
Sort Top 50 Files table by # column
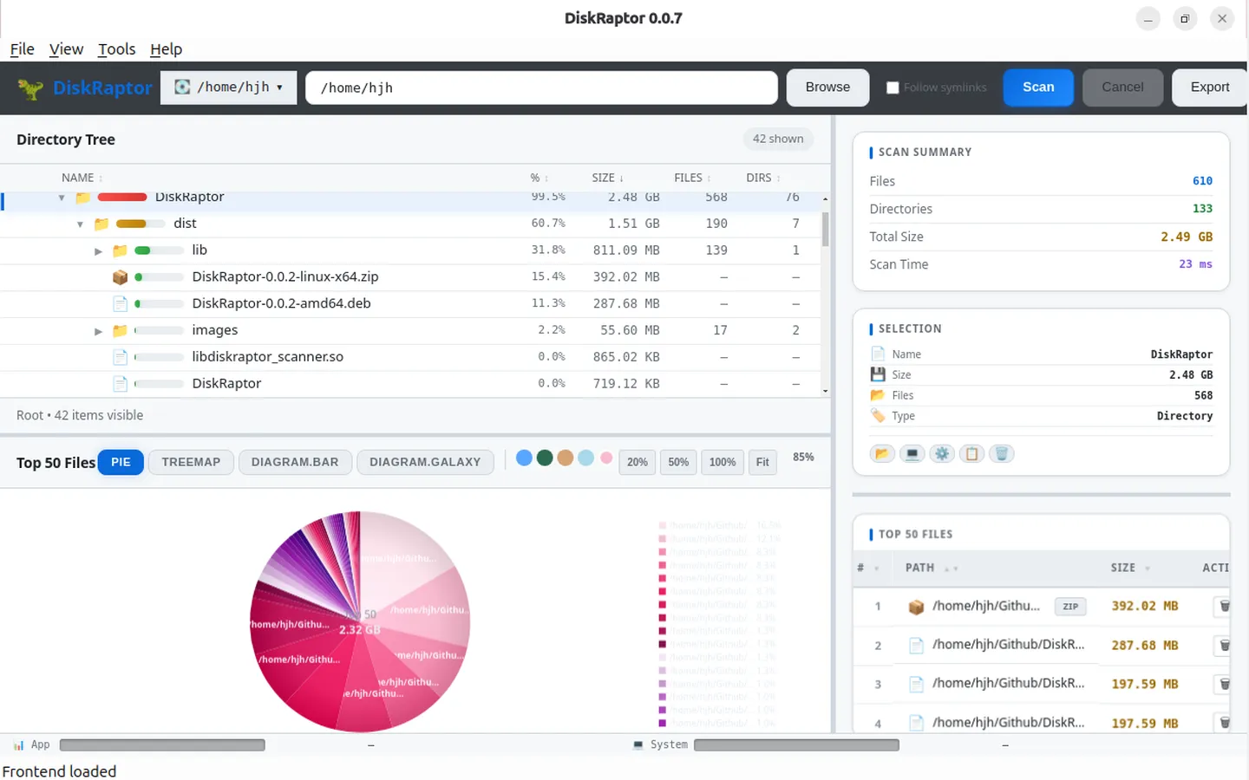867,569
